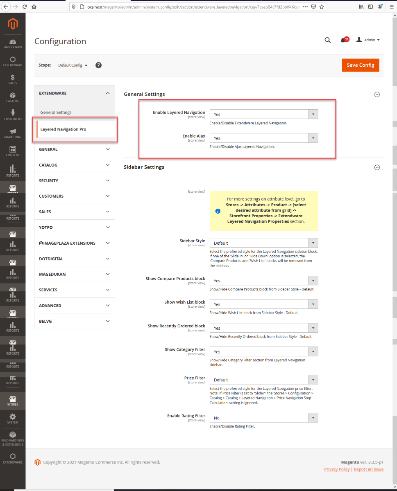The image size is (397, 491).
Task: Expand the SECURITY config group
Action: 75,180
